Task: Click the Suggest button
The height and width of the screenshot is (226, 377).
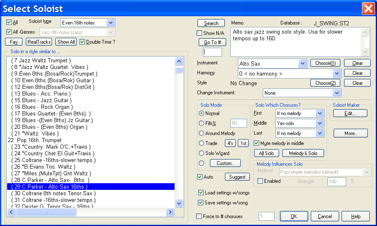Action: point(237,177)
